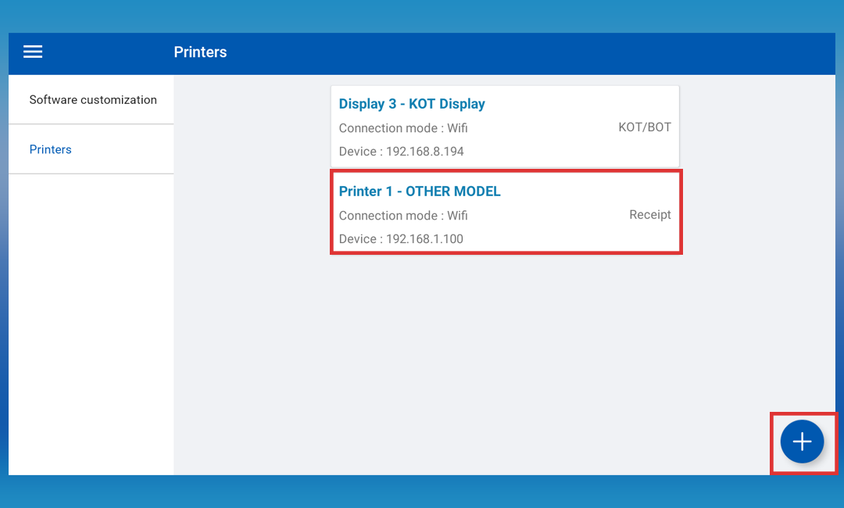Viewport: 844px width, 508px height.
Task: Click Connection mode Wifi on Printer 1
Action: click(x=403, y=216)
